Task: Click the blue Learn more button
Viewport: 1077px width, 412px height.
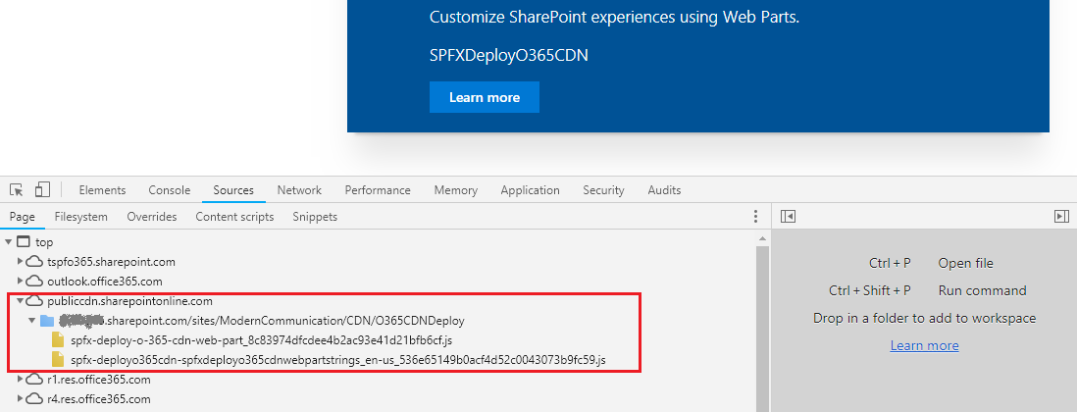Action: pos(485,98)
